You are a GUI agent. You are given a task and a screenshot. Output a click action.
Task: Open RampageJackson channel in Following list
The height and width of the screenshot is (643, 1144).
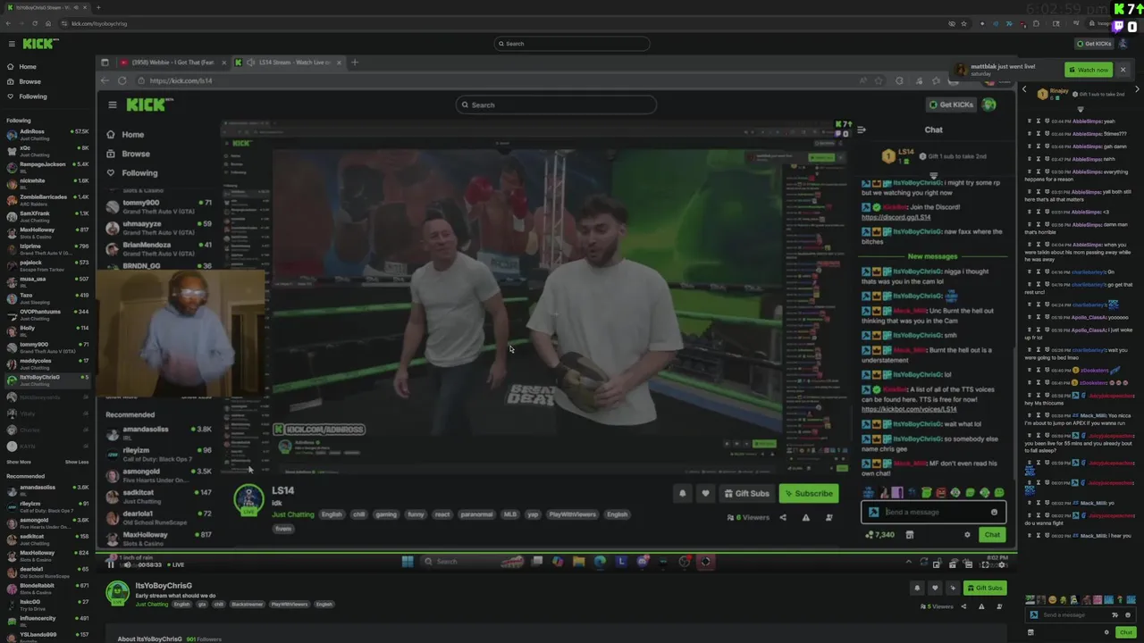click(46, 168)
